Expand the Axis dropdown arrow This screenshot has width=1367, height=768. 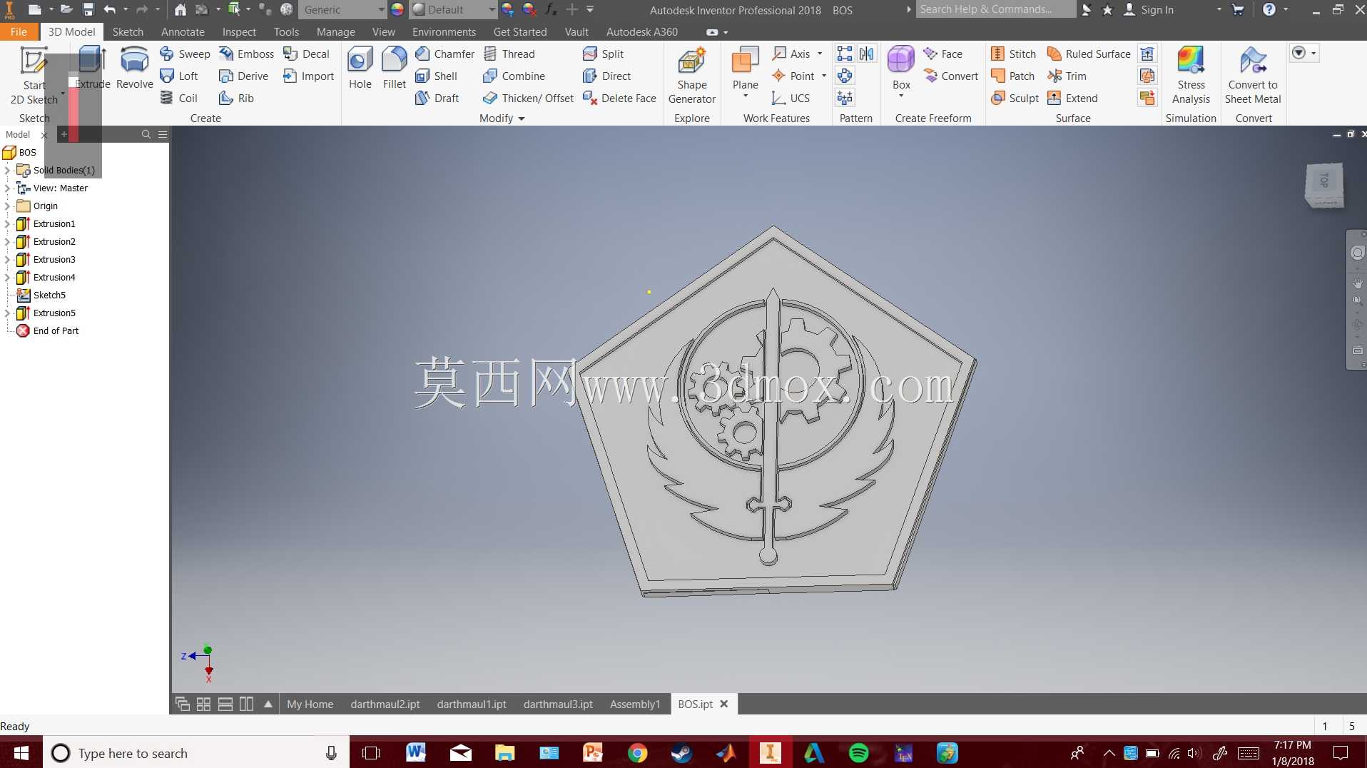coord(820,54)
